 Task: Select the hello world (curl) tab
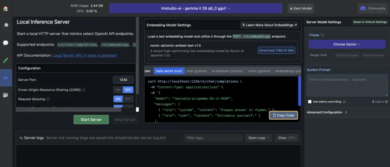click(x=169, y=71)
